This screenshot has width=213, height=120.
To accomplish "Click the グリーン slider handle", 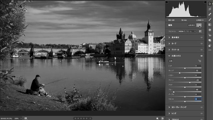I will [190, 82].
